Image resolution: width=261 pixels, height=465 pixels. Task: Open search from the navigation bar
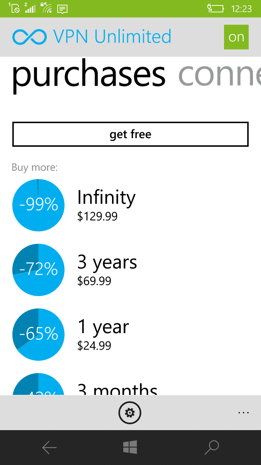point(212,447)
